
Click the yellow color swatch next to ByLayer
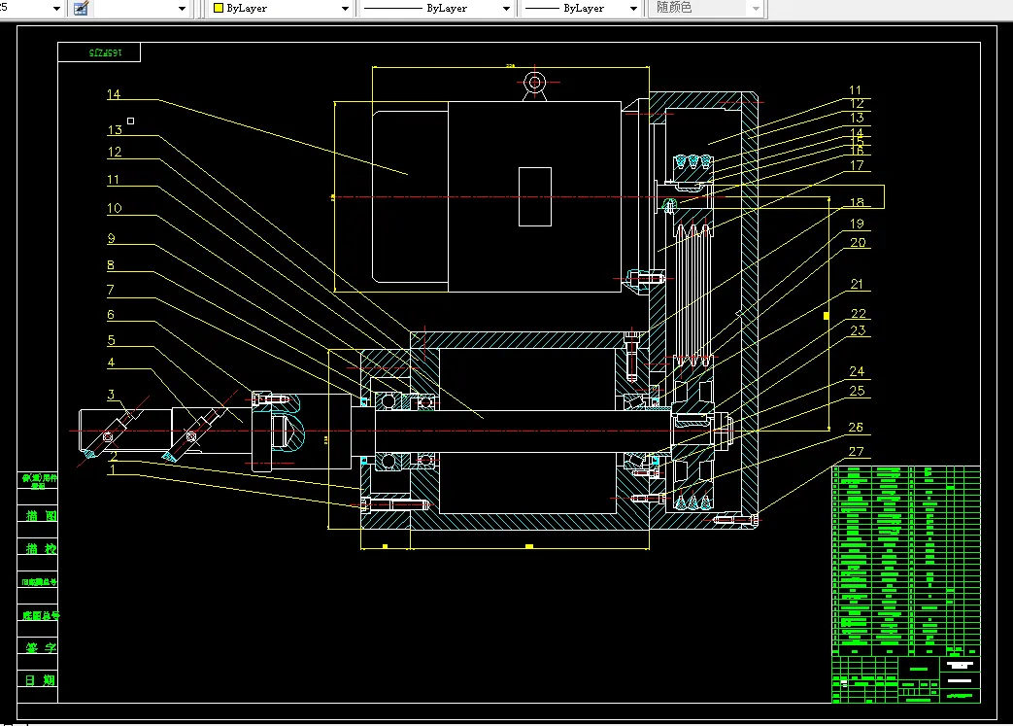pyautogui.click(x=219, y=9)
